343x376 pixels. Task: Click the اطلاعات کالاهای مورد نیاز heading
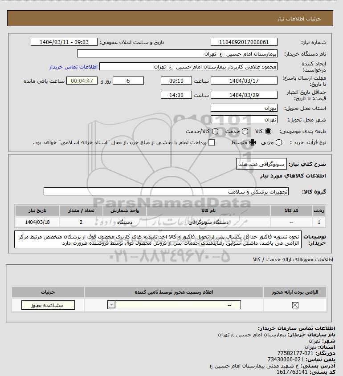[293, 176]
